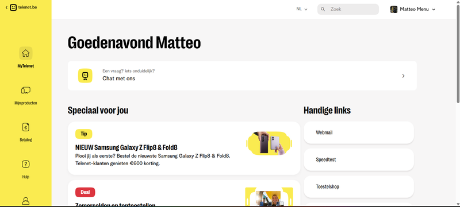The width and height of the screenshot is (460, 207).
Task: Open the NL language dropdown
Action: (301, 9)
